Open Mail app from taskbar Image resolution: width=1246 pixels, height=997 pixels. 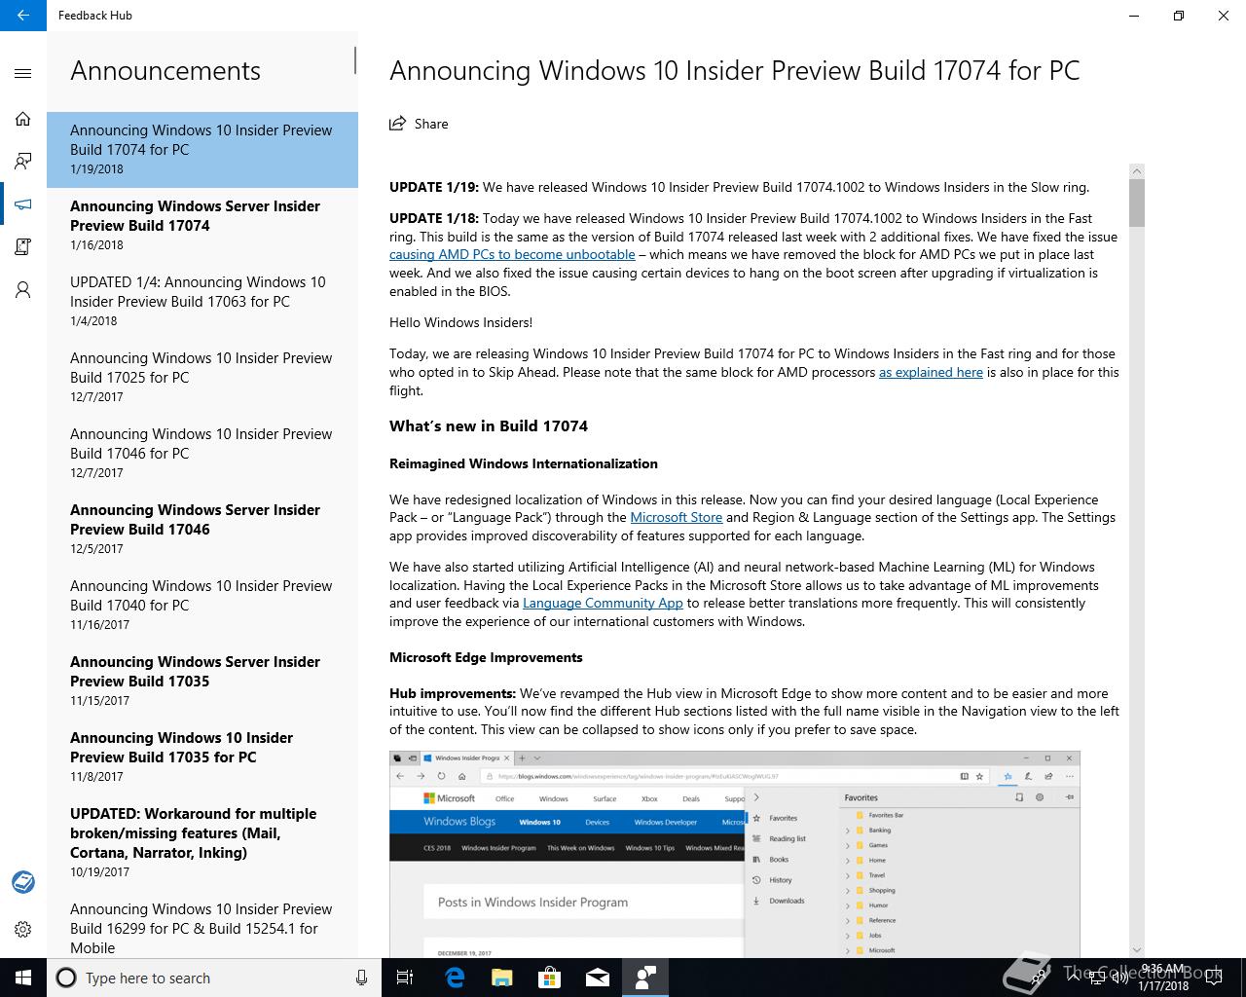[597, 978]
